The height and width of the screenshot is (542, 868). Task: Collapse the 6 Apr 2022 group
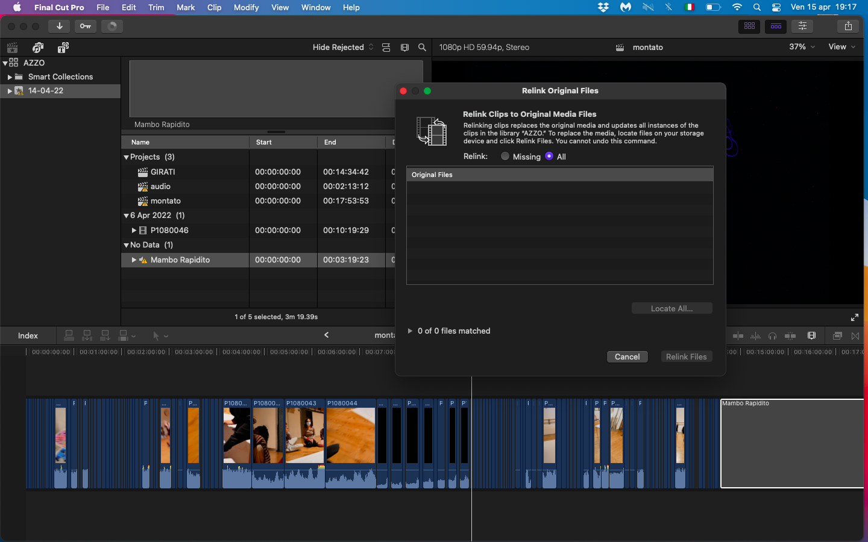(127, 216)
